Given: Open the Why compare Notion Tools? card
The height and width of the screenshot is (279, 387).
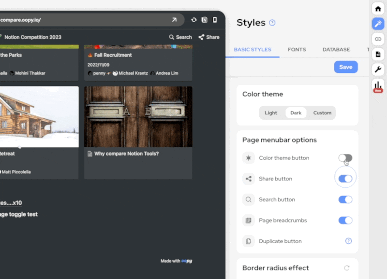Looking at the screenshot, I should (x=138, y=133).
